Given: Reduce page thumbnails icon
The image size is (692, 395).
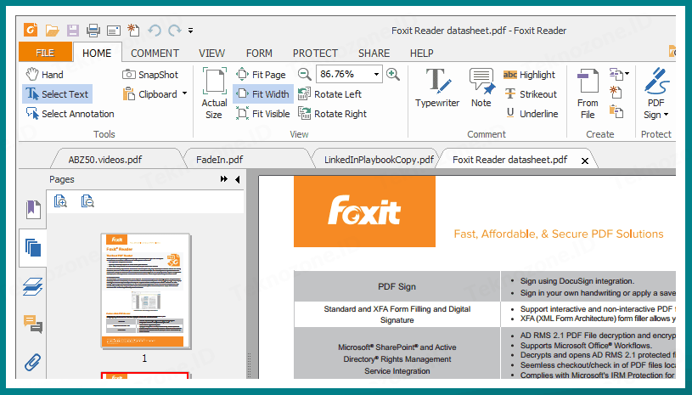Looking at the screenshot, I should tap(87, 201).
